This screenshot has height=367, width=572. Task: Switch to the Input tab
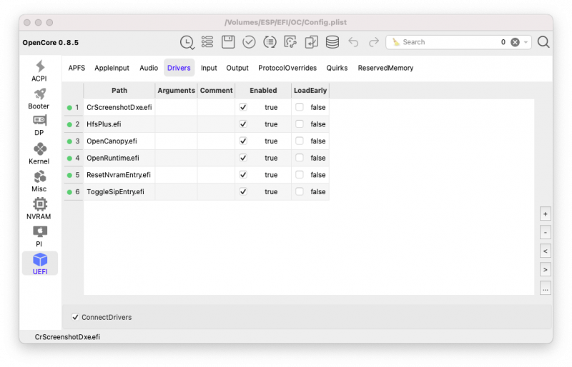pyautogui.click(x=209, y=68)
